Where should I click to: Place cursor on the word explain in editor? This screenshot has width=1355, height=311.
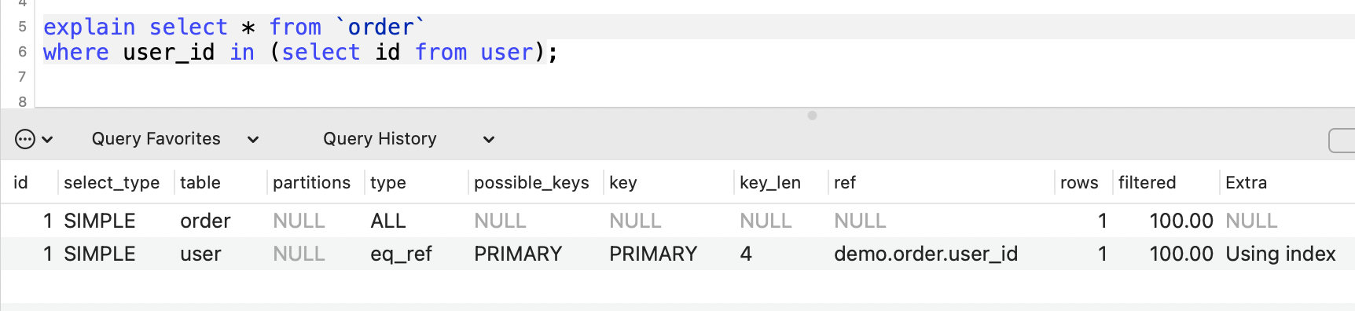point(89,27)
